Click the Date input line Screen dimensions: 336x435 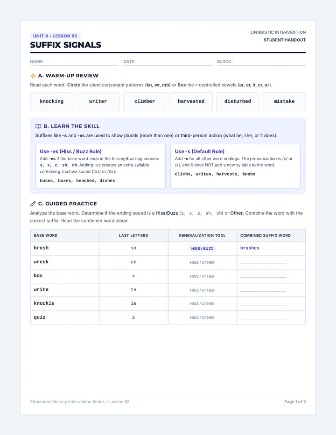pyautogui.click(x=168, y=62)
